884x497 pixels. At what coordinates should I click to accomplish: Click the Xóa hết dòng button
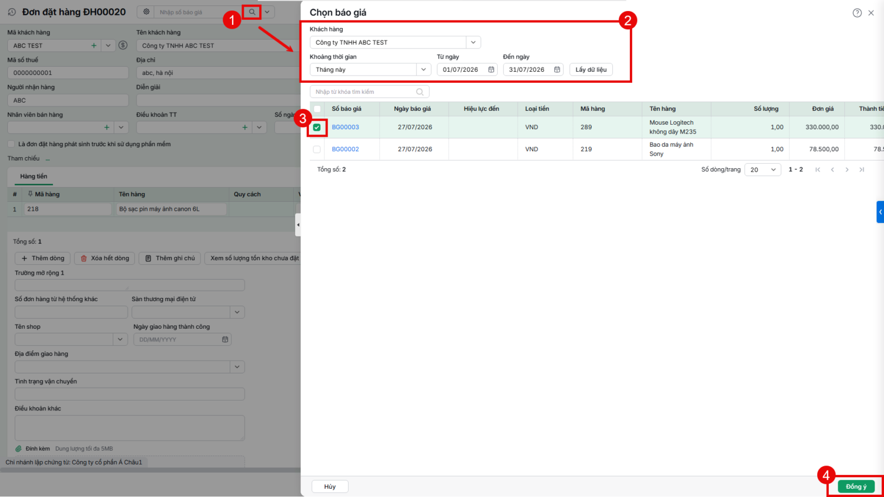click(x=104, y=258)
